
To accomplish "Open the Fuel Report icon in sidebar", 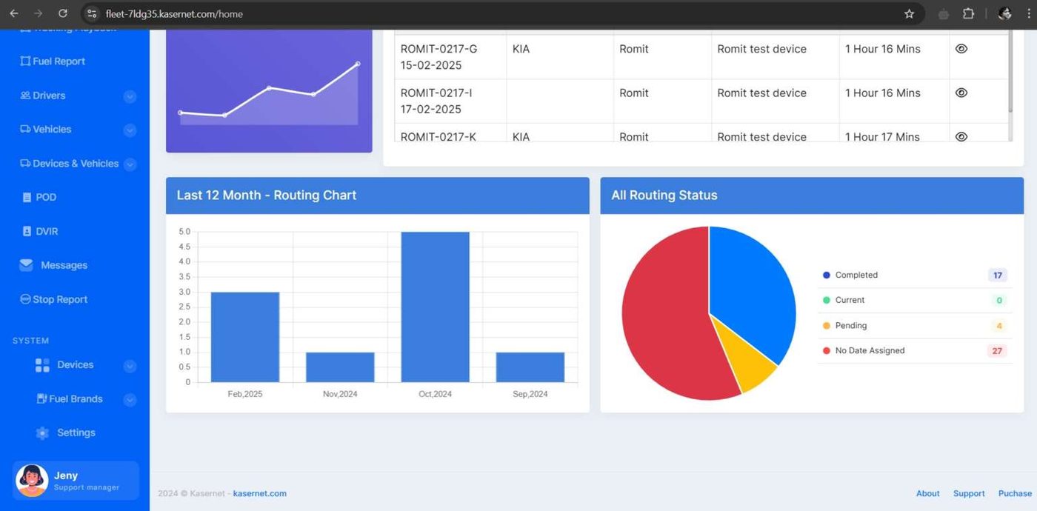I will click(25, 61).
